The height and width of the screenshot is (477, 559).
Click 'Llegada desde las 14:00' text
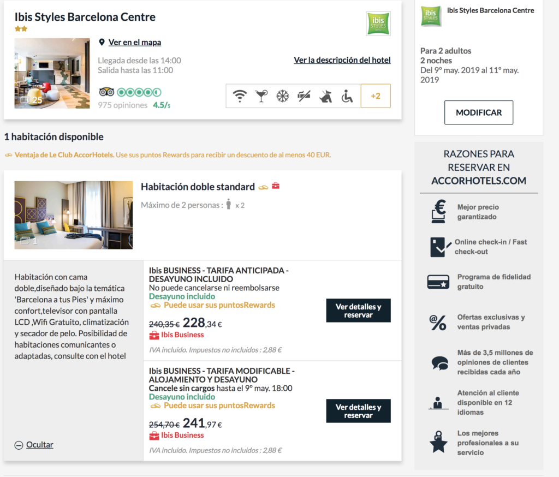[139, 61]
